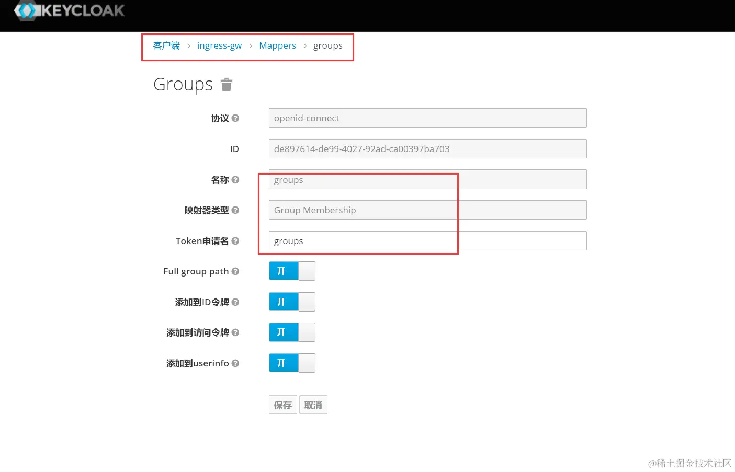This screenshot has width=735, height=472.
Task: Click the 协议 openid-connect field
Action: tap(427, 118)
